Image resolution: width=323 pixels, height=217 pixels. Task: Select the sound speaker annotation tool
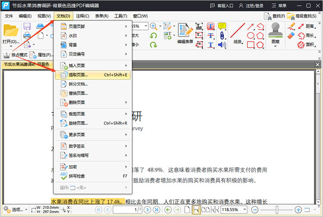[x=222, y=45]
